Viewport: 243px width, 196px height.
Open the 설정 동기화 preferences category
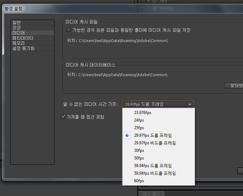[x=32, y=49]
